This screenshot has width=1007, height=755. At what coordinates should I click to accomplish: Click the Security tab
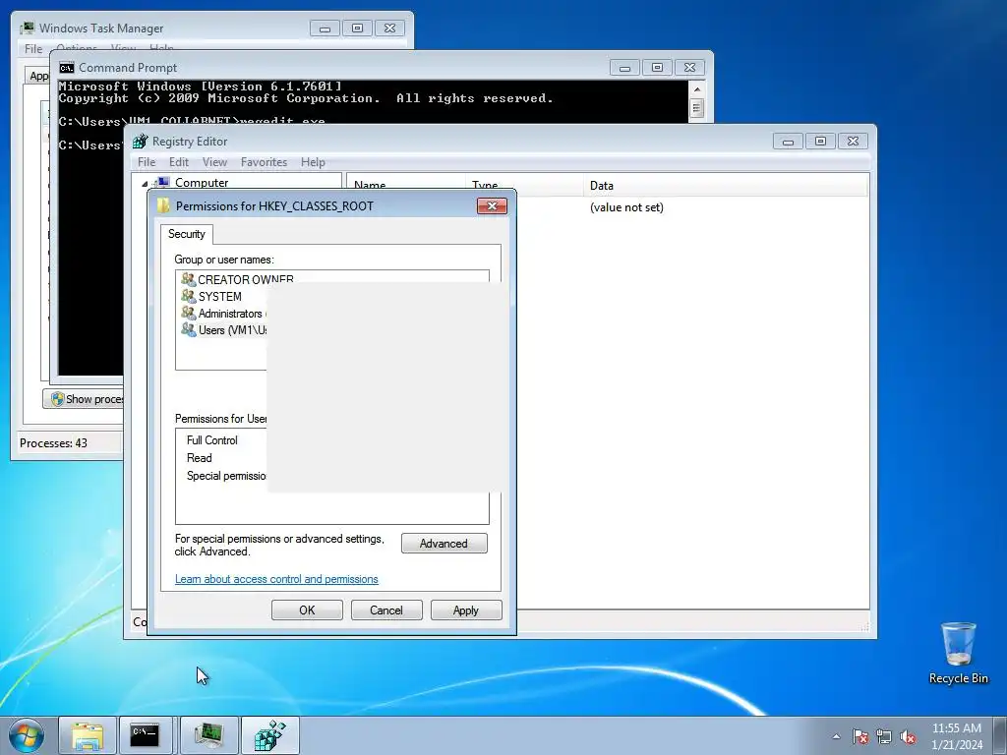[x=187, y=234]
